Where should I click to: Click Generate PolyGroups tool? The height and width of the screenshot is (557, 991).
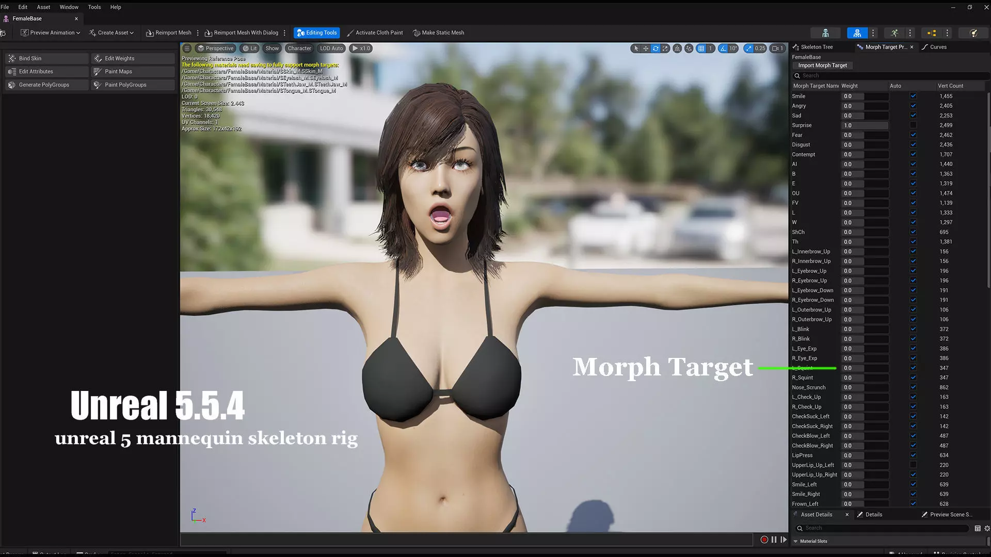pyautogui.click(x=47, y=85)
